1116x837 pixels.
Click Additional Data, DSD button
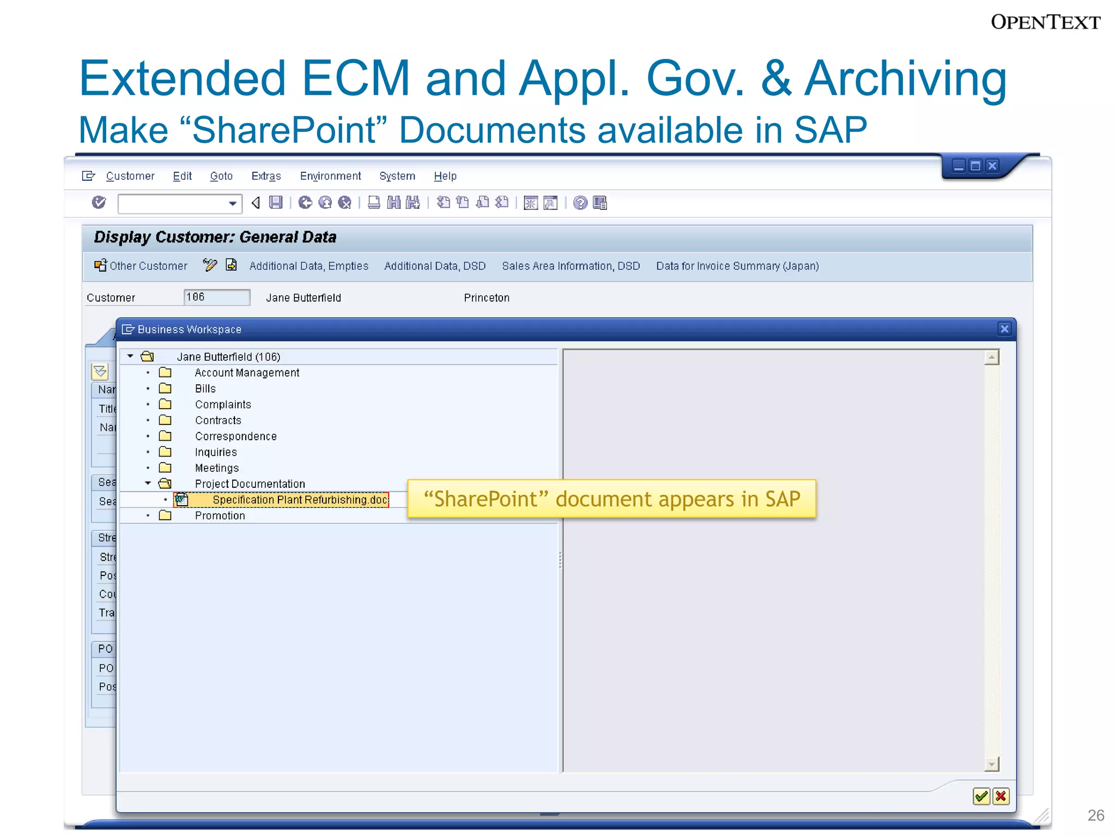click(435, 266)
